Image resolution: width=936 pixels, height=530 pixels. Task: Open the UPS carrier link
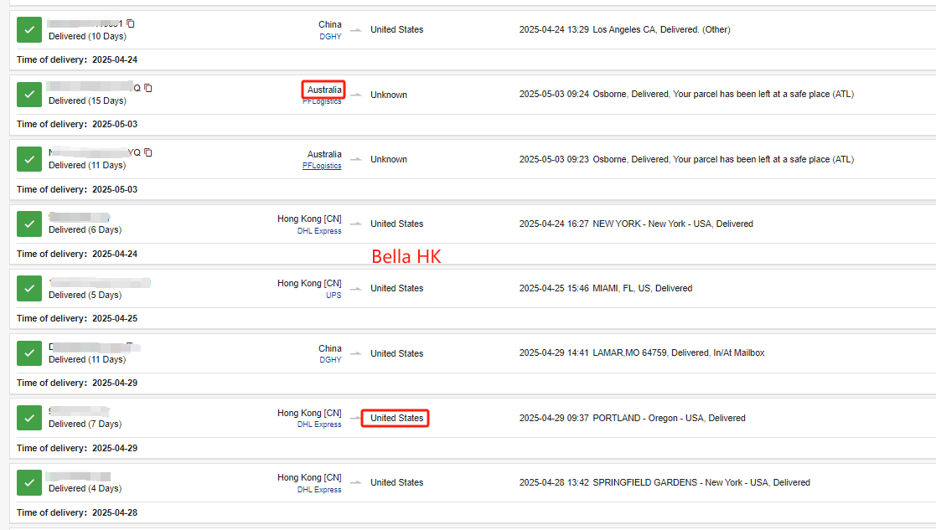tap(334, 296)
